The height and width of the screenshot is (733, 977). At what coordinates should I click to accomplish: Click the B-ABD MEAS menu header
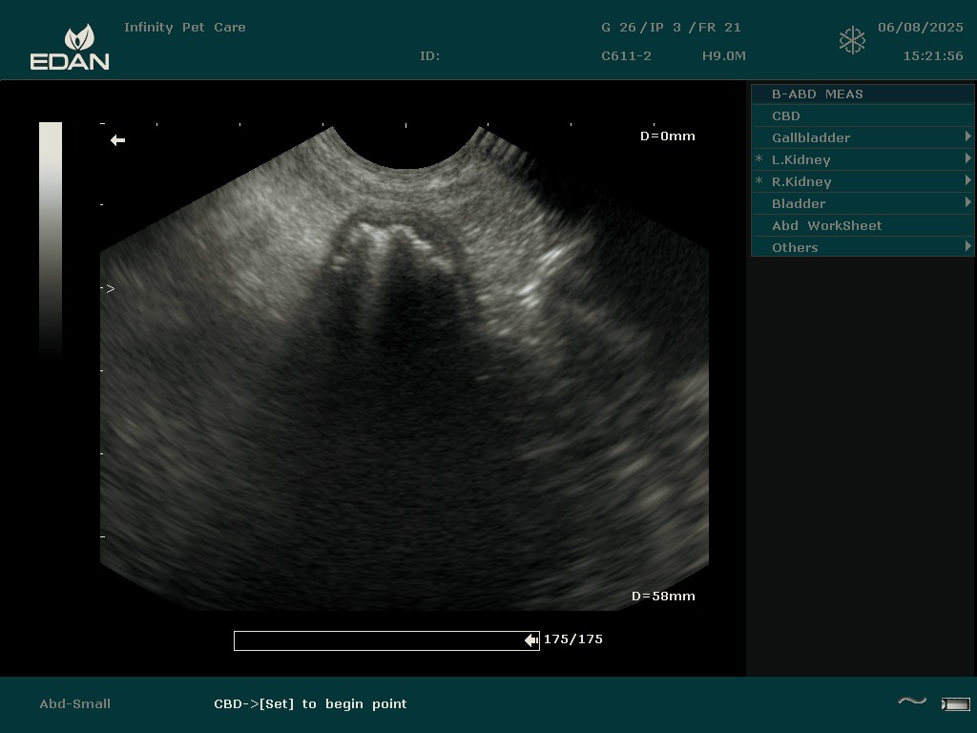coord(817,94)
